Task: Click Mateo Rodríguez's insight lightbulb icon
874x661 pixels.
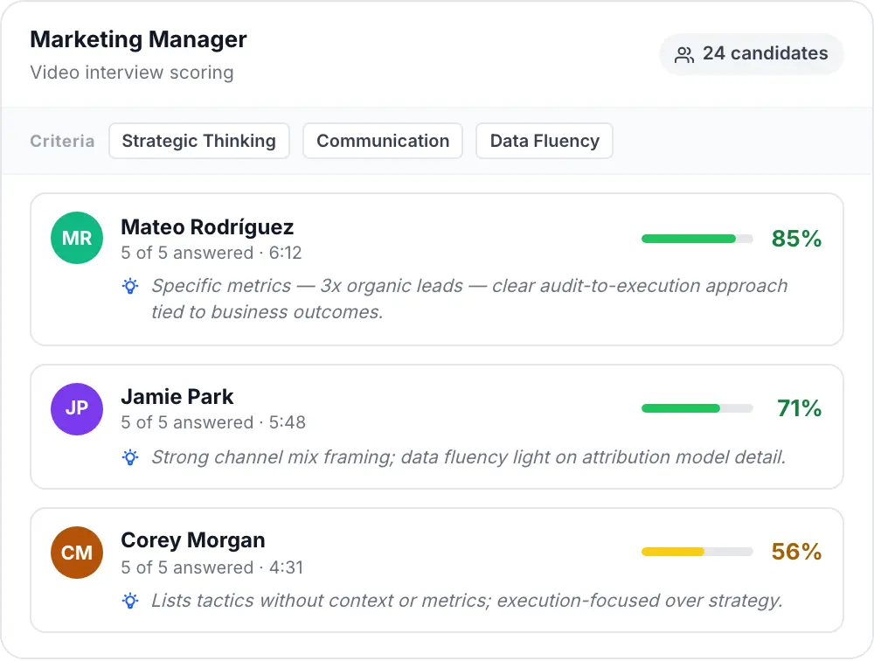Action: tap(129, 286)
